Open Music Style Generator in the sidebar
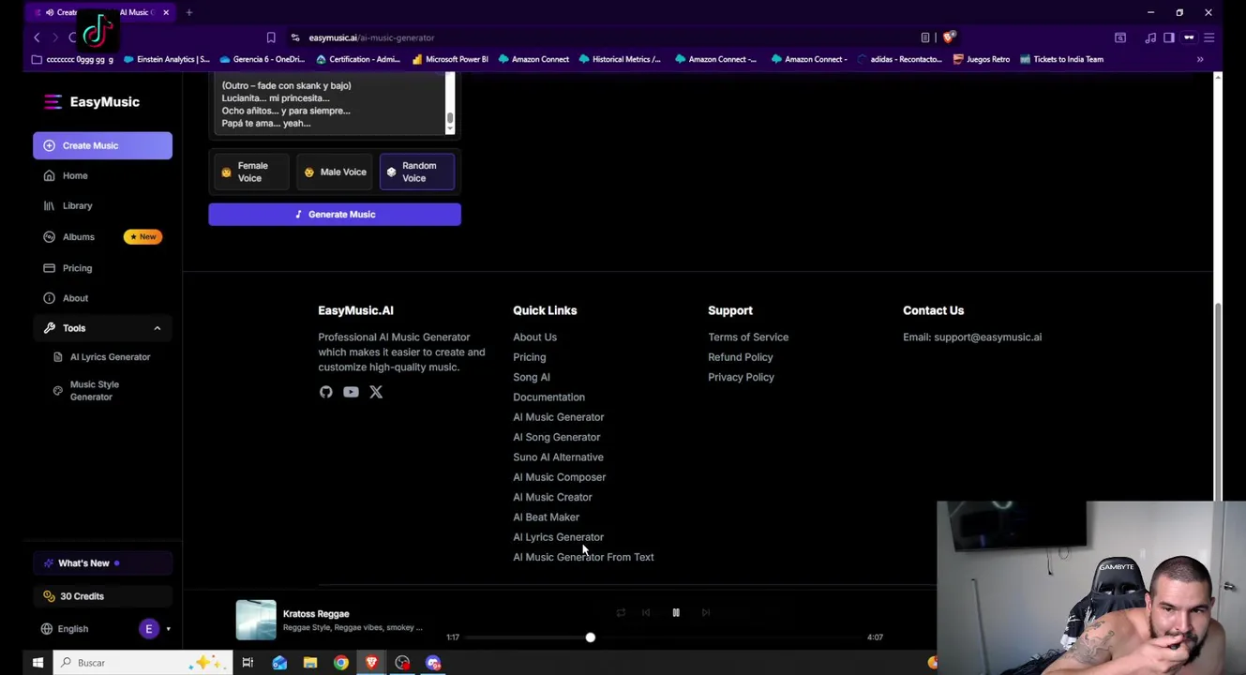Image resolution: width=1246 pixels, height=675 pixels. click(94, 391)
